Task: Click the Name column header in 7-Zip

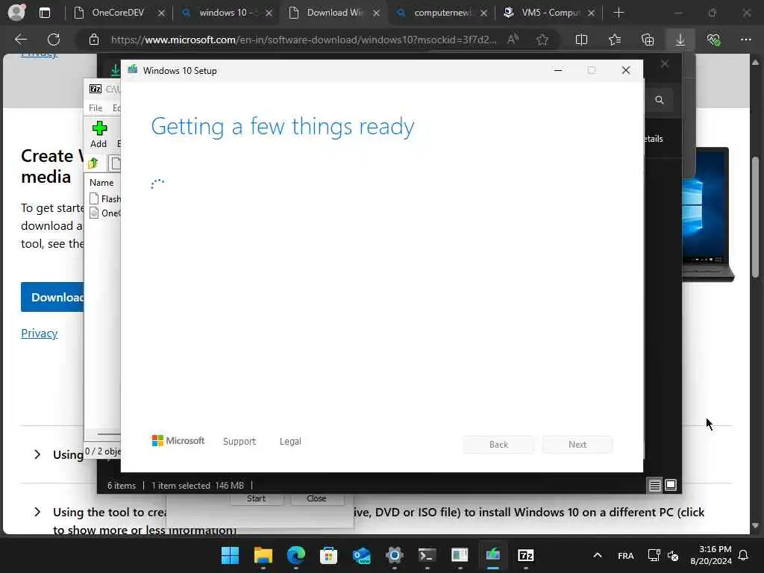Action: [101, 183]
